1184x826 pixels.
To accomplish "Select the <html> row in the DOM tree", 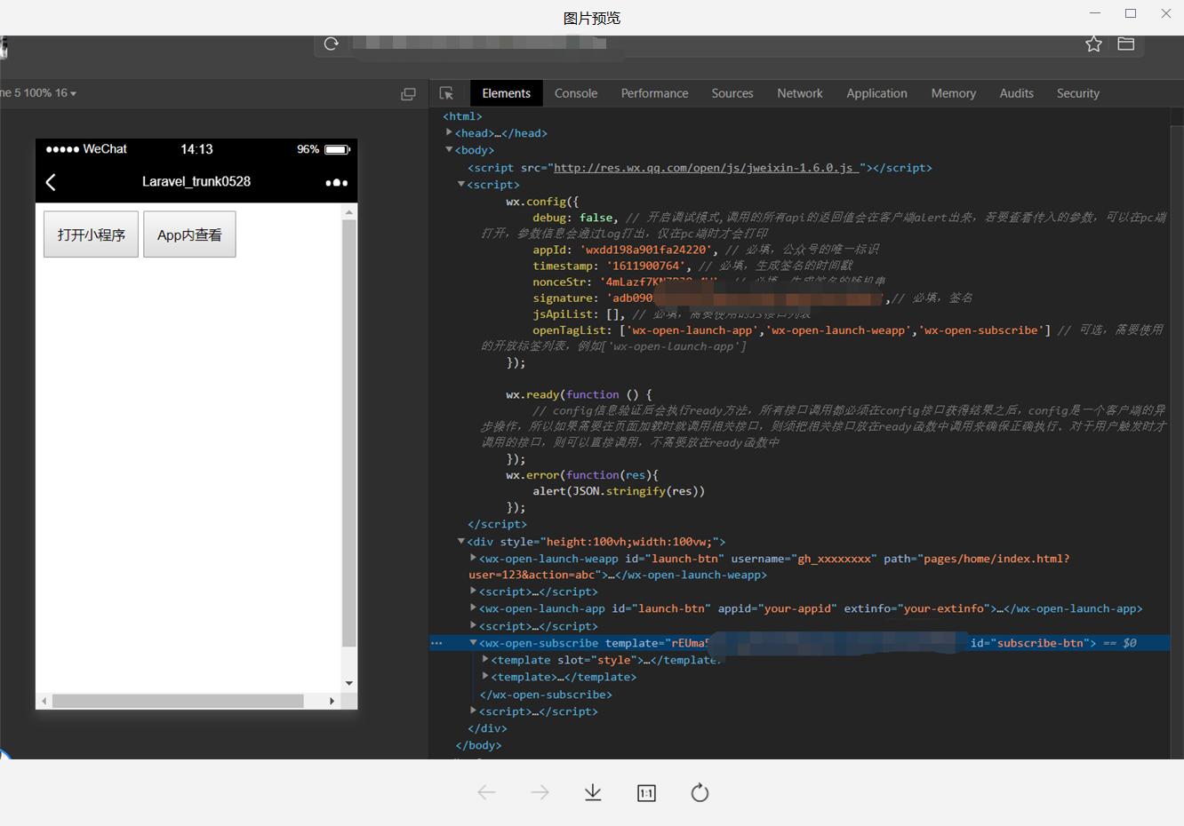I will pyautogui.click(x=462, y=116).
